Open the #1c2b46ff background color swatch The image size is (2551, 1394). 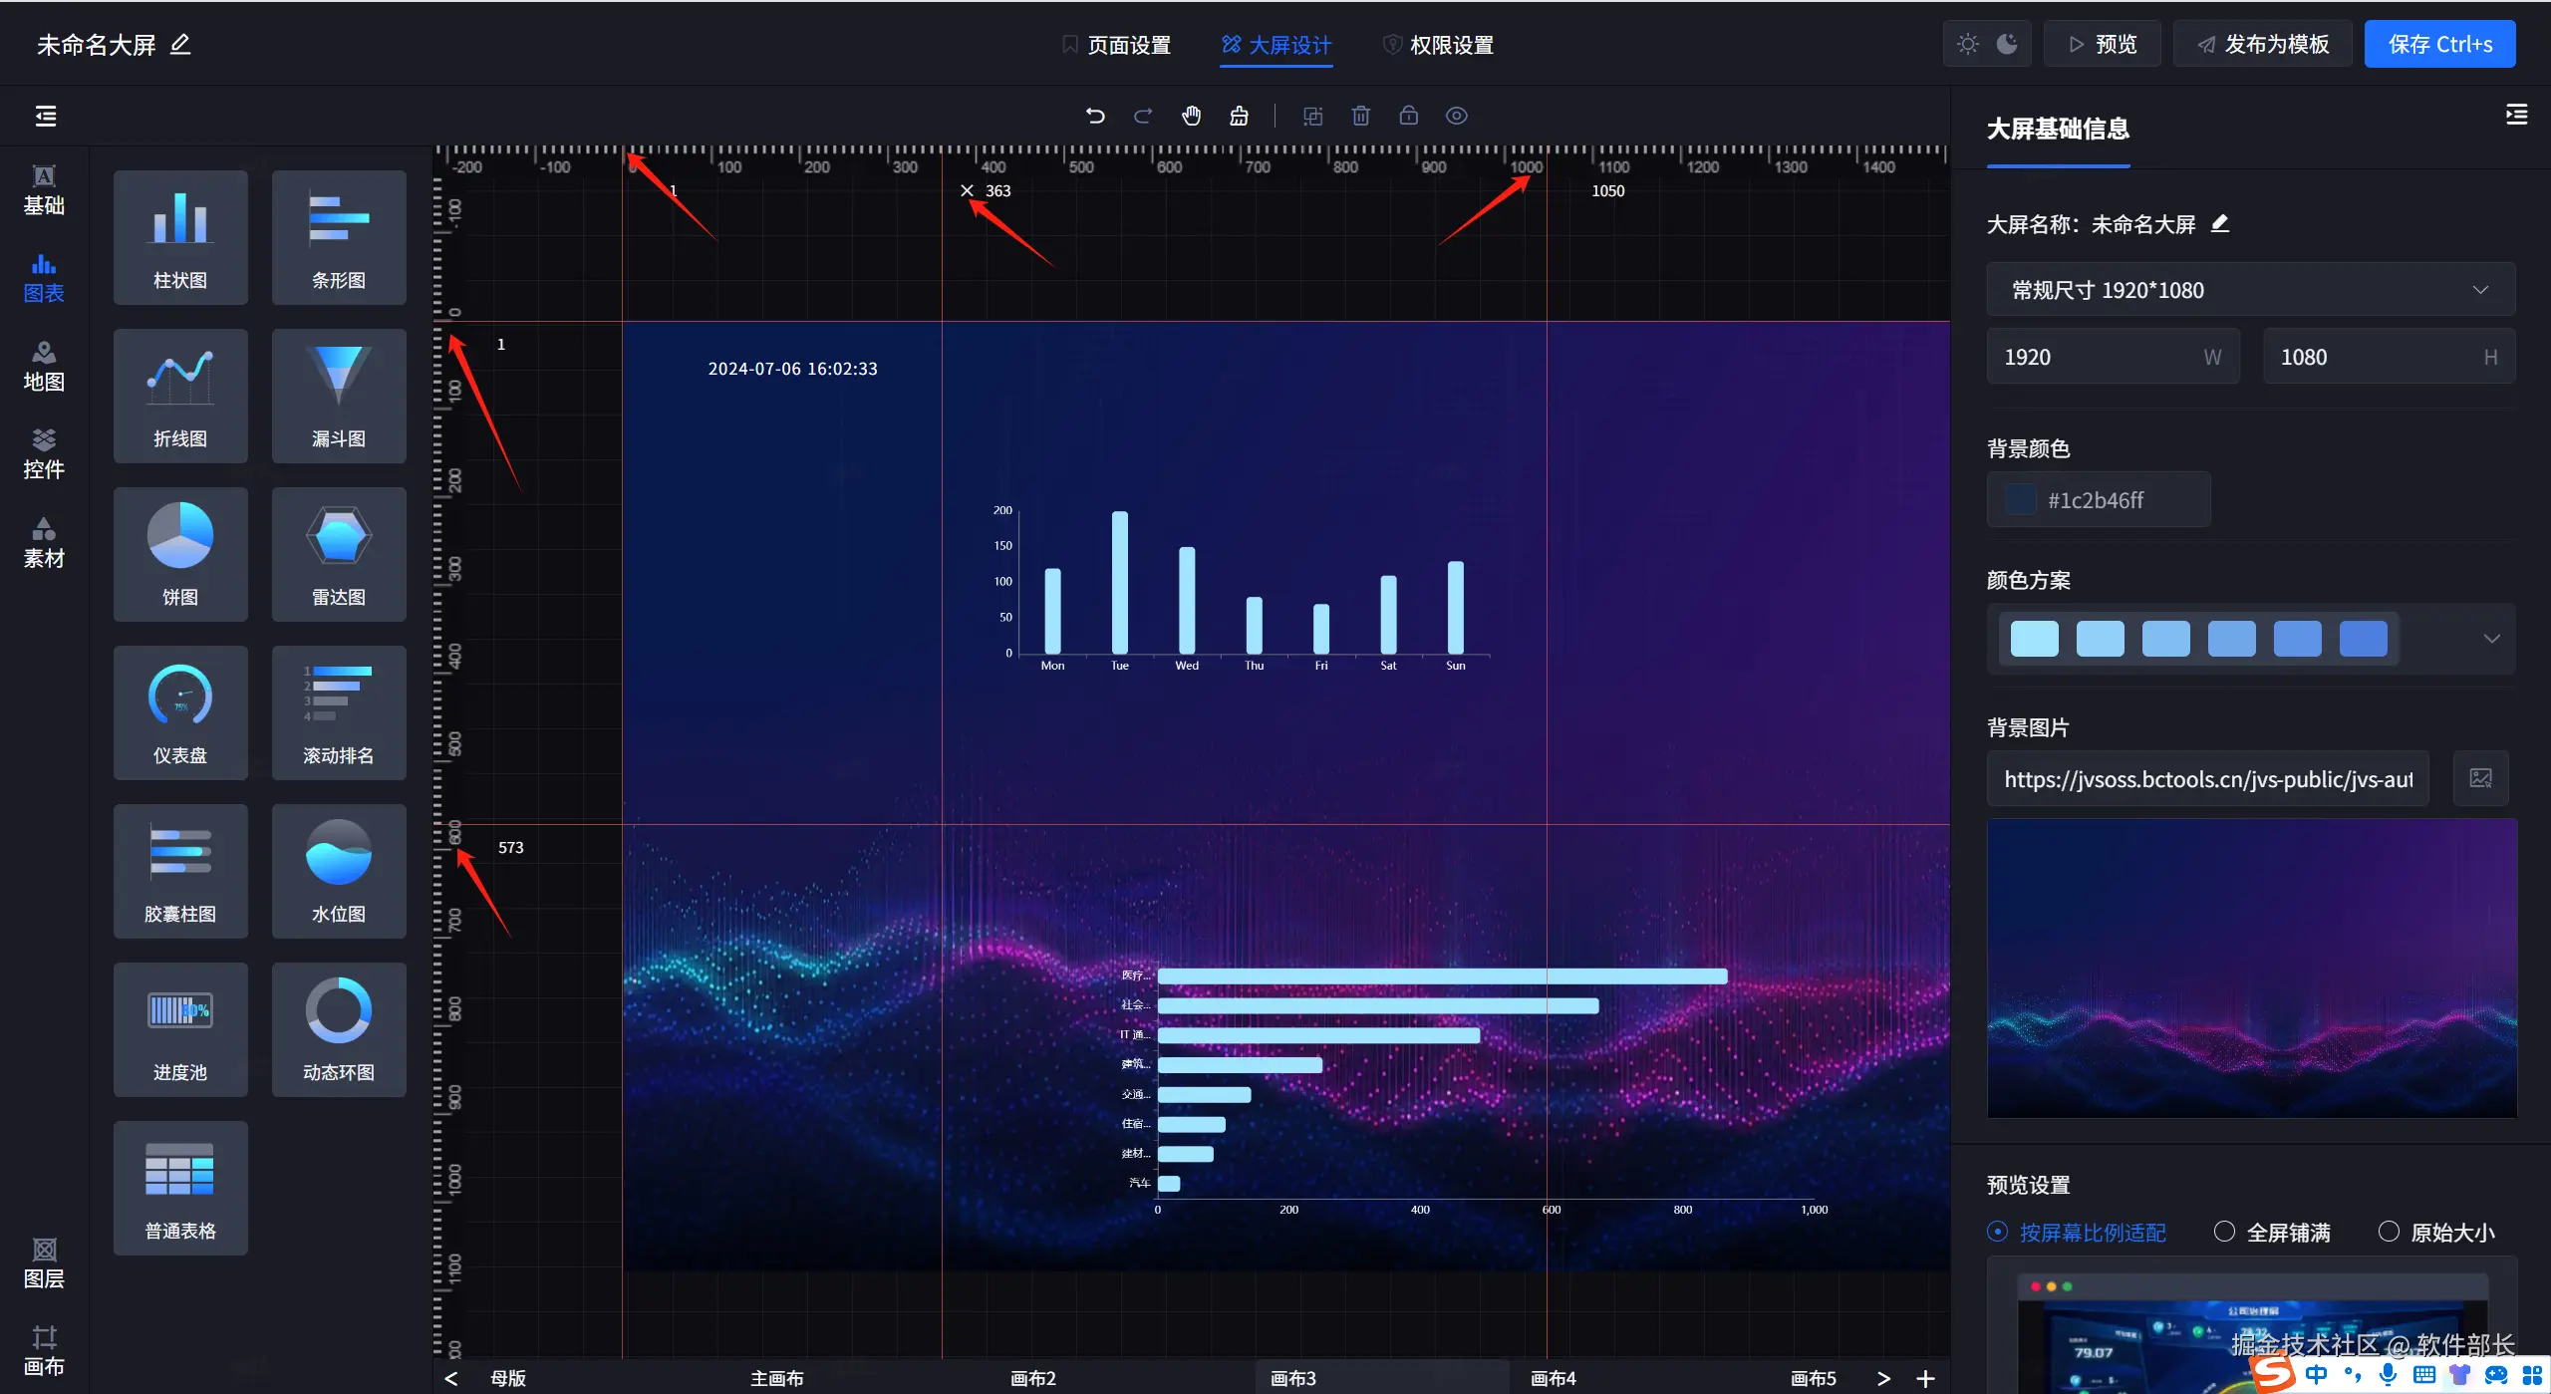tap(2020, 500)
